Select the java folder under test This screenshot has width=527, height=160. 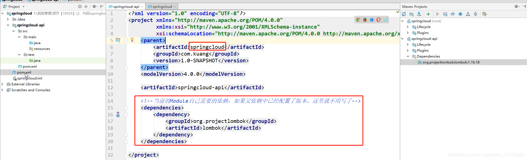pos(35,60)
